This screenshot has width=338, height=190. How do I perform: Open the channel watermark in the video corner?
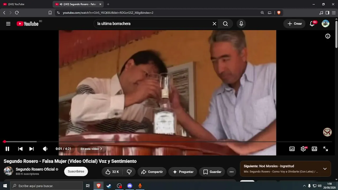click(x=327, y=132)
